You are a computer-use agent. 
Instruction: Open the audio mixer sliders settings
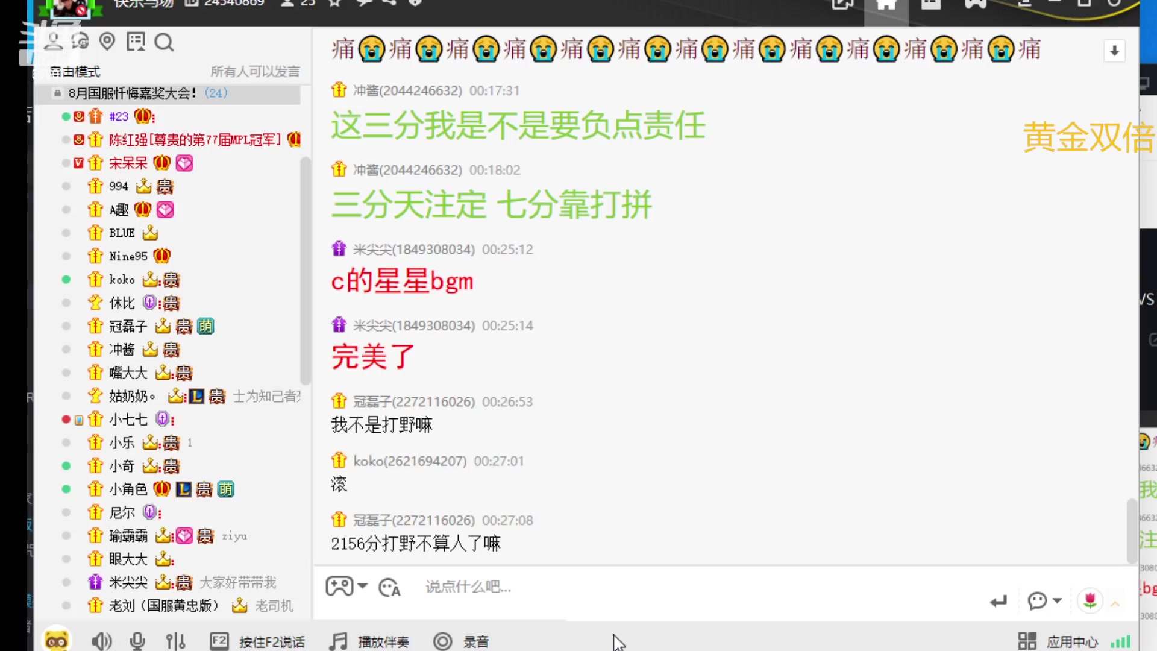(x=175, y=641)
